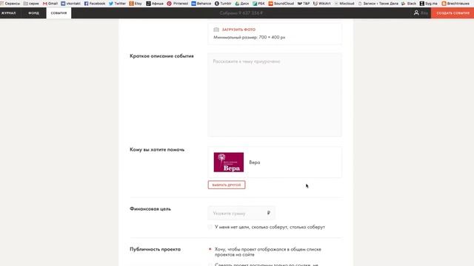This screenshot has width=474, height=266.
Task: Click the Собрано amount text in header
Action: pos(241,13)
